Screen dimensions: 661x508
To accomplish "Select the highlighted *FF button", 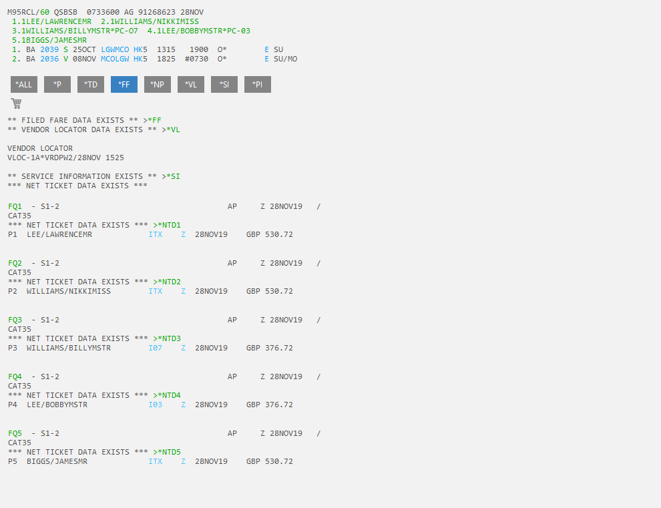I will click(124, 84).
